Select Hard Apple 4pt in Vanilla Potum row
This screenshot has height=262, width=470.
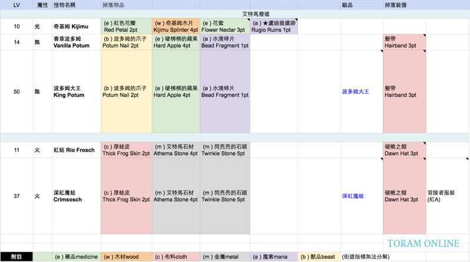(x=176, y=42)
